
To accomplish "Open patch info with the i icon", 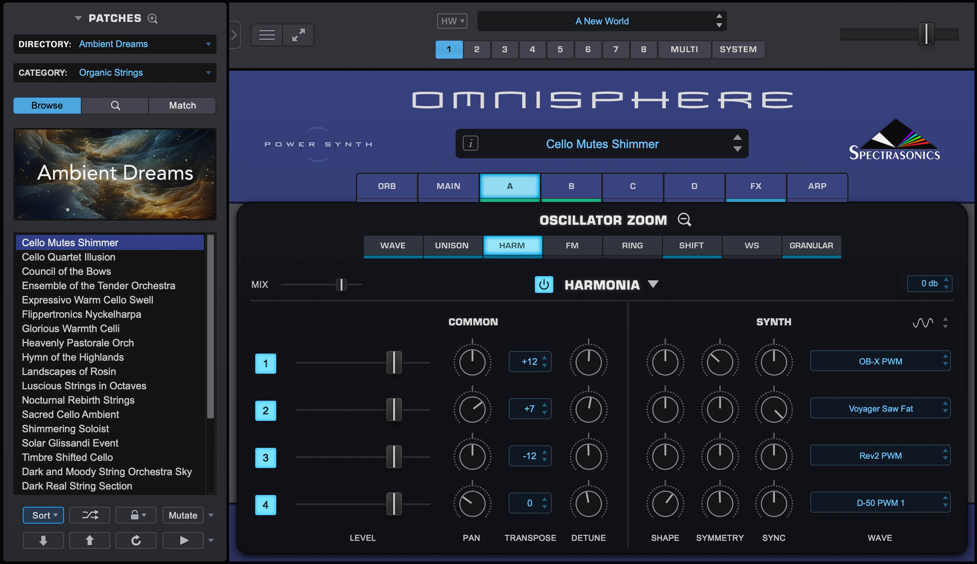I will [x=470, y=144].
